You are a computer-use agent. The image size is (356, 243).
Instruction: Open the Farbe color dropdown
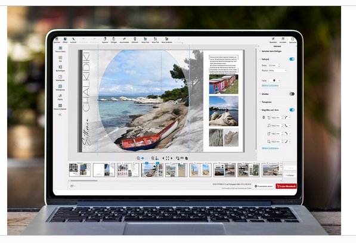pyautogui.click(x=274, y=80)
